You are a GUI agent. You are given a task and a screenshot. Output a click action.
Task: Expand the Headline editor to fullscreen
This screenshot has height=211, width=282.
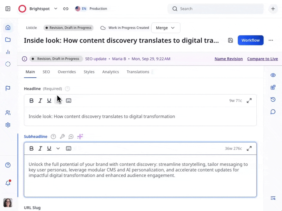[x=249, y=101]
